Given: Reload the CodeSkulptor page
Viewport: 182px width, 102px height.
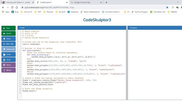Looking at the screenshot, I should pyautogui.click(x=12, y=7).
